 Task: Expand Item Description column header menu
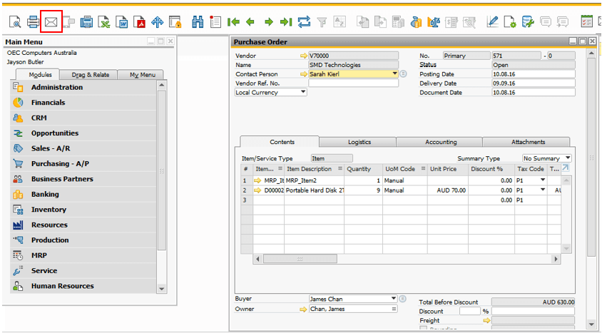point(340,169)
